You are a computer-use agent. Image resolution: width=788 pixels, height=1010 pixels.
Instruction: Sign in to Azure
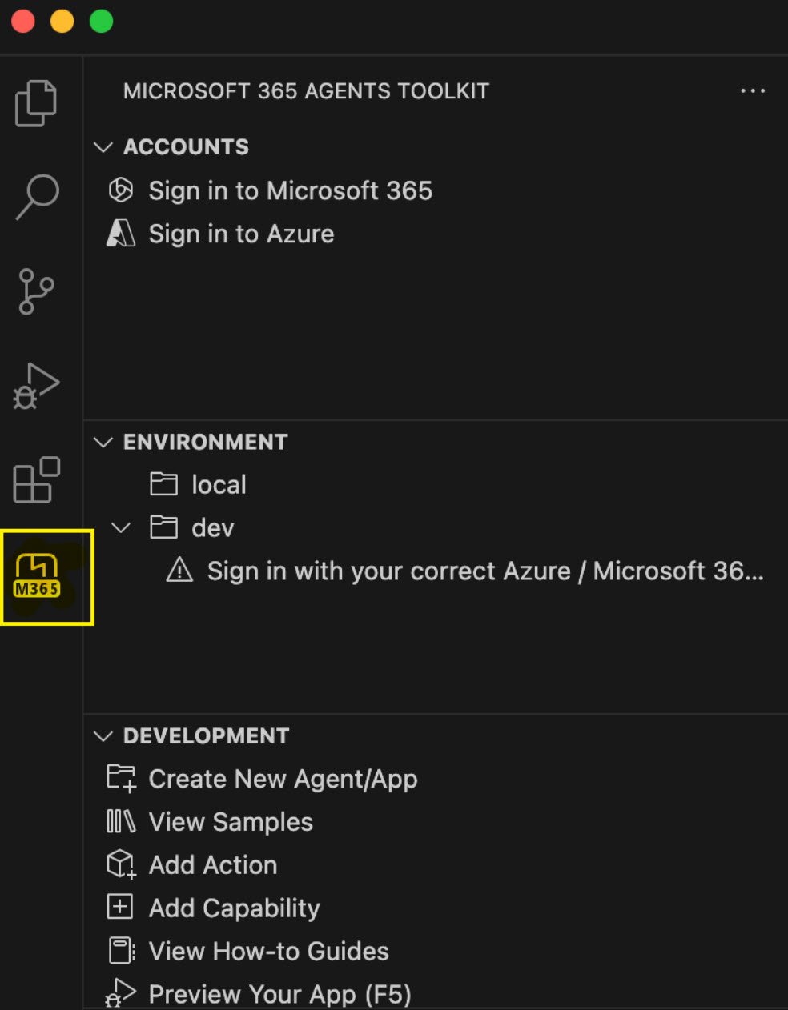click(241, 234)
